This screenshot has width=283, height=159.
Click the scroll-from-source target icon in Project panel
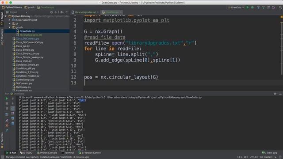(51, 12)
